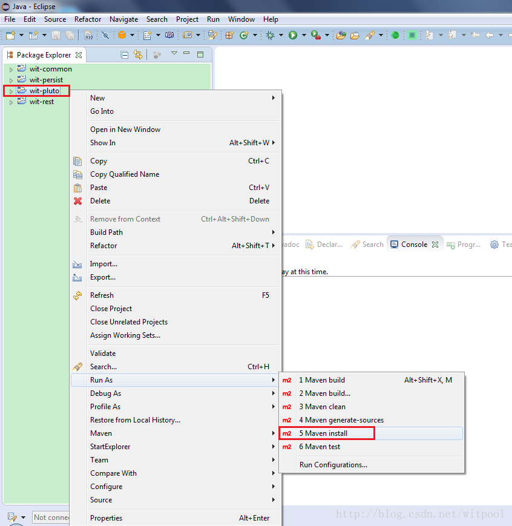Click the New Java Package icon
512x526 pixels.
click(x=229, y=35)
